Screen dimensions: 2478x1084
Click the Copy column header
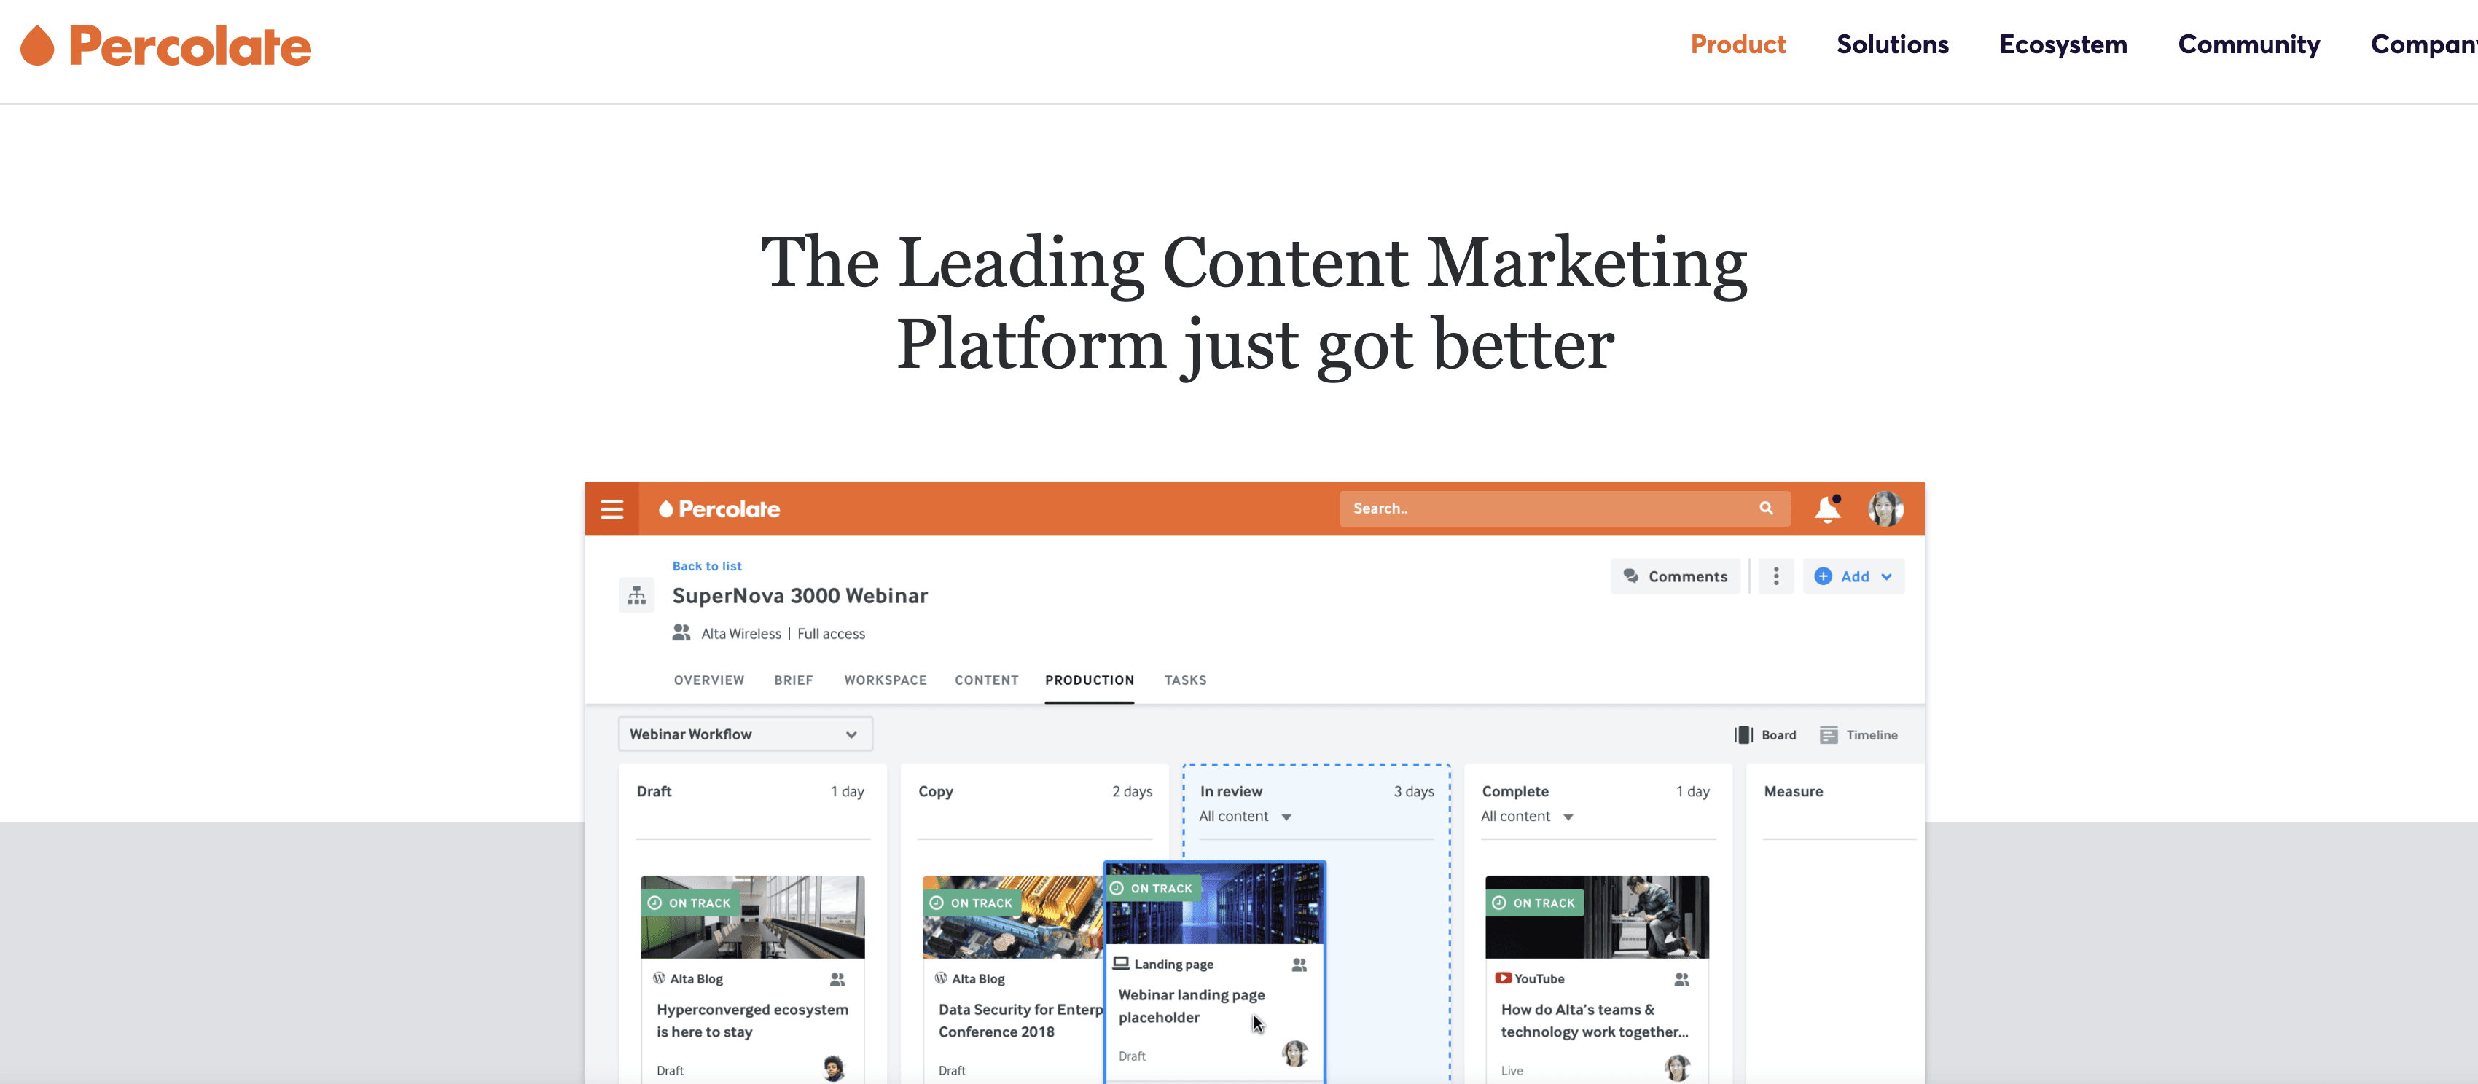(935, 790)
